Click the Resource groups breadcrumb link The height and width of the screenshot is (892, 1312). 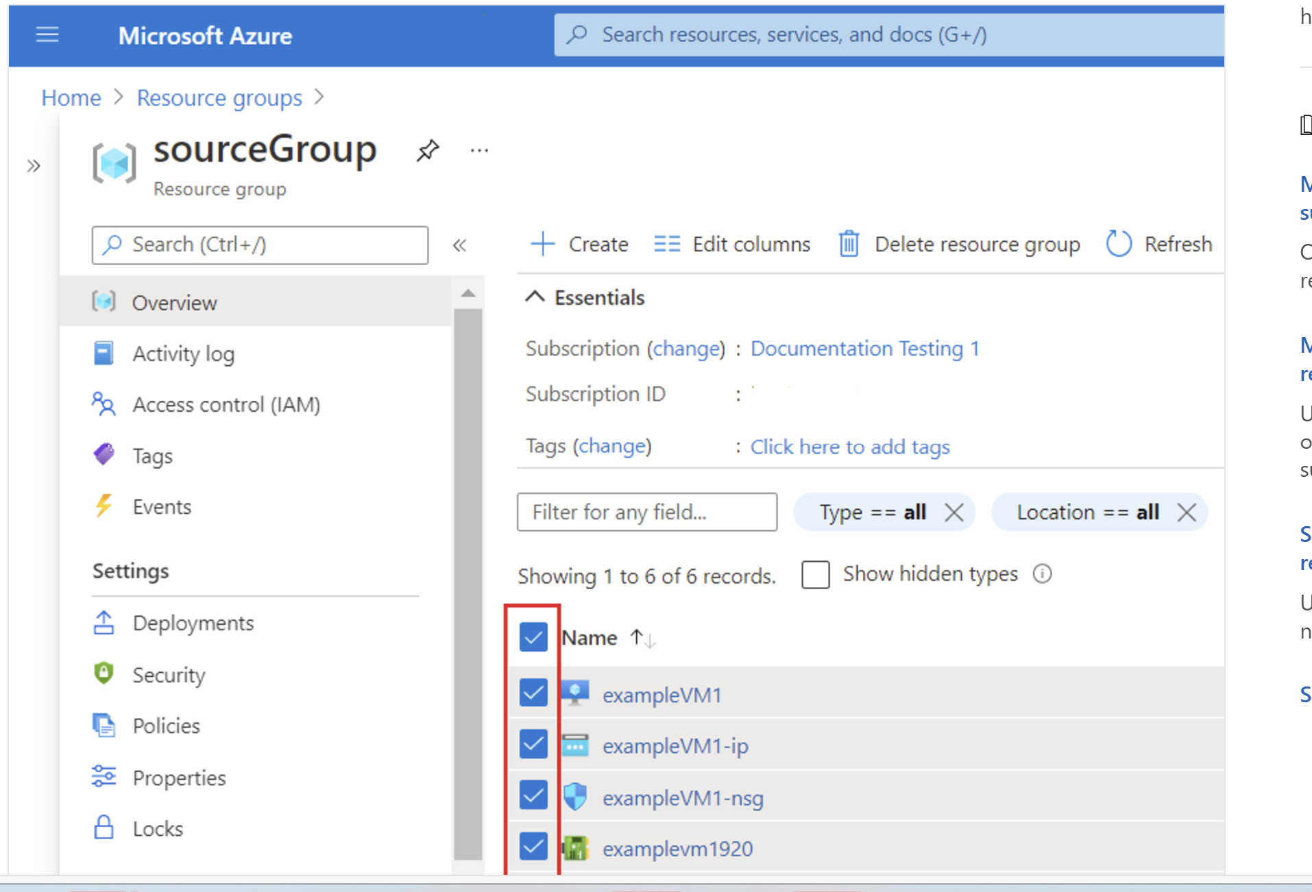tap(219, 97)
